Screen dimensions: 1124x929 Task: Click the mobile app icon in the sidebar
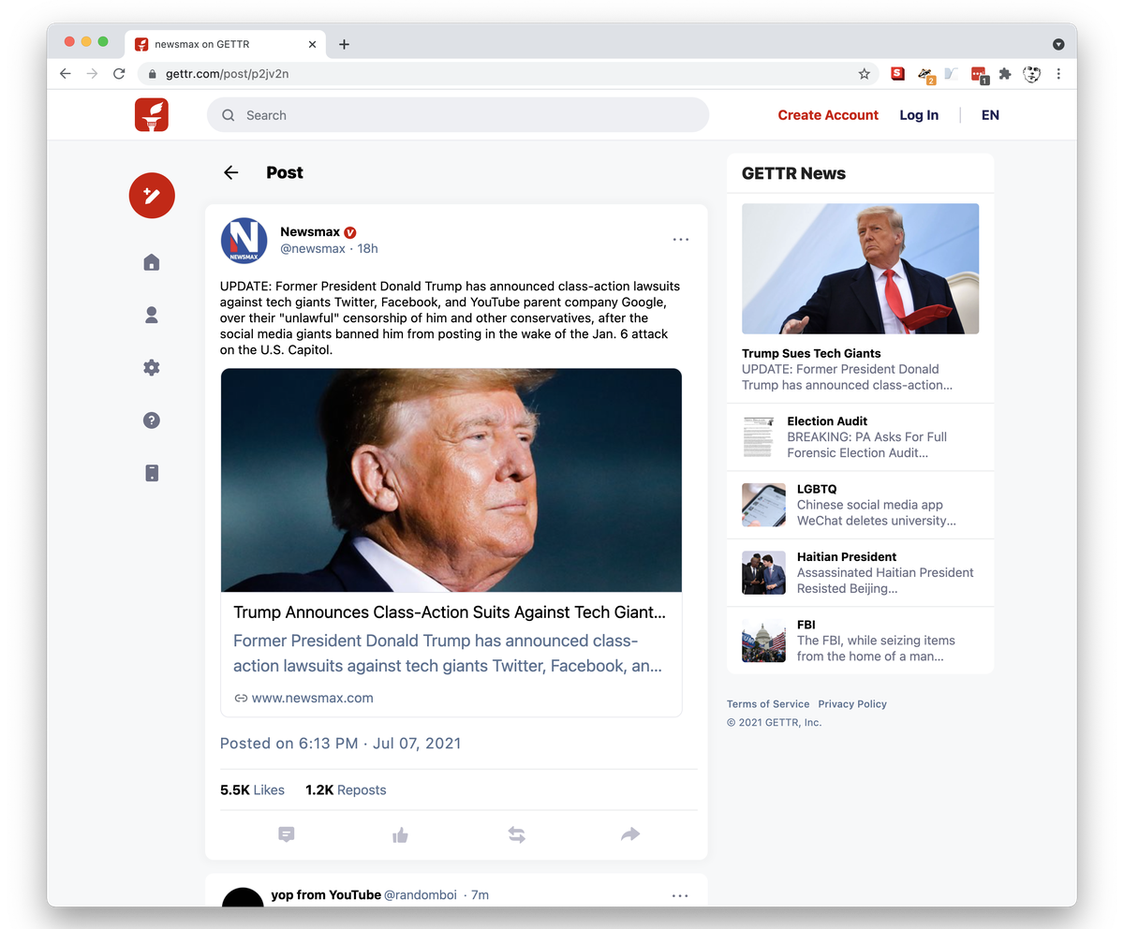click(x=152, y=473)
